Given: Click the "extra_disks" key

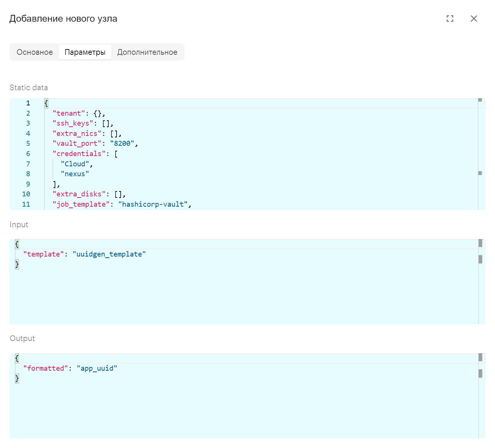Looking at the screenshot, I should (79, 194).
